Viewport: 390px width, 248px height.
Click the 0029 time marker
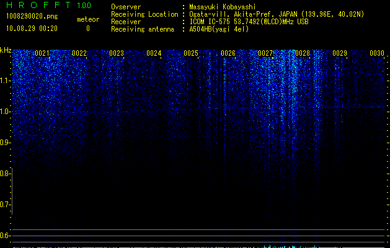click(x=340, y=53)
